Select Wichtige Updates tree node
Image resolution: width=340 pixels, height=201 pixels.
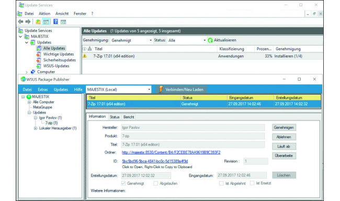[59, 54]
